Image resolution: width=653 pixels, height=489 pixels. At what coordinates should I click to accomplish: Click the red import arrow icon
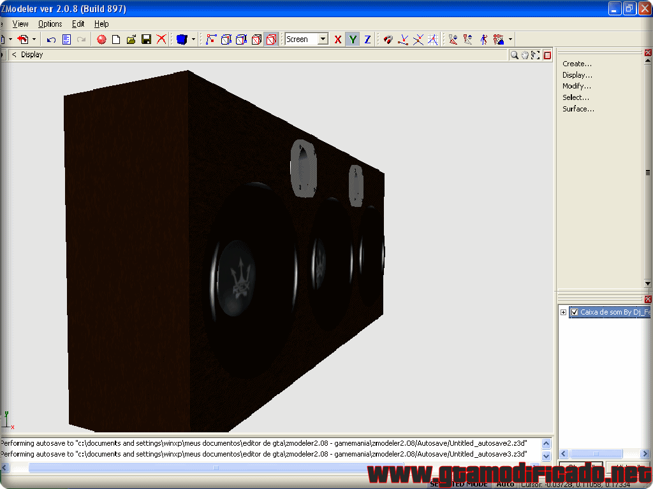tap(23, 39)
